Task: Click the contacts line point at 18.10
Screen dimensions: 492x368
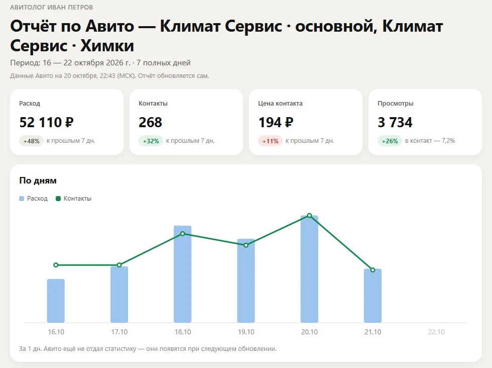Action: [x=183, y=233]
